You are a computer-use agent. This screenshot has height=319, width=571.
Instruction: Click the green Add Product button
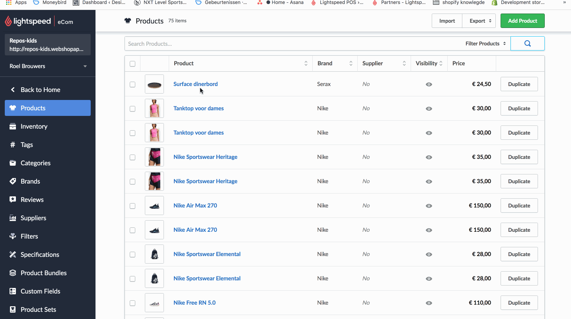[x=522, y=21]
